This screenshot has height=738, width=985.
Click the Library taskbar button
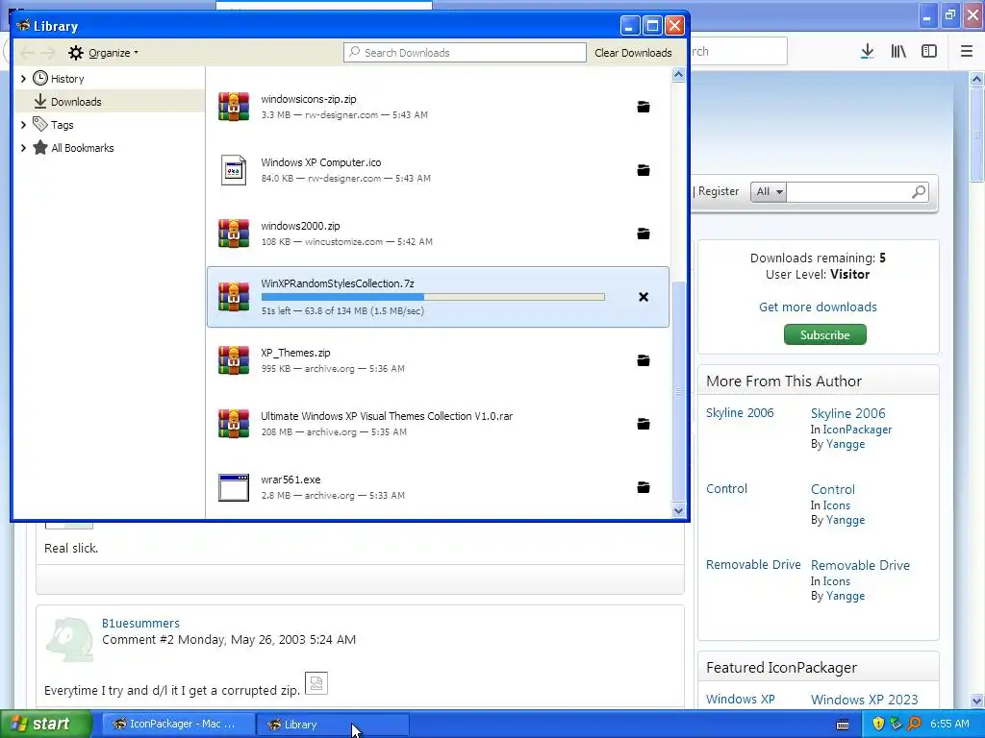(333, 724)
